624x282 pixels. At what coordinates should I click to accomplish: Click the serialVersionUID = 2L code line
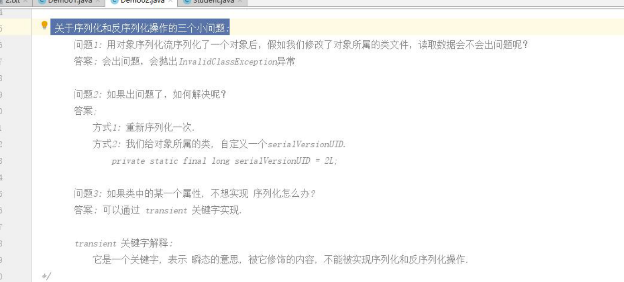pyautogui.click(x=224, y=161)
